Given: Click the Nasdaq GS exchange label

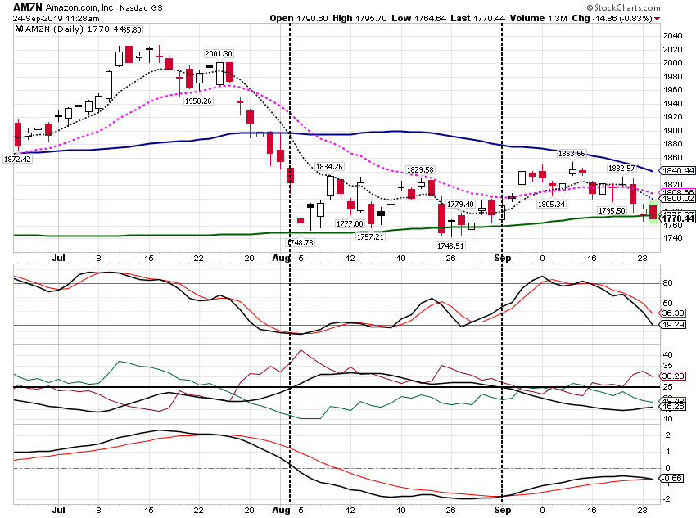Looking at the screenshot, I should pos(141,8).
